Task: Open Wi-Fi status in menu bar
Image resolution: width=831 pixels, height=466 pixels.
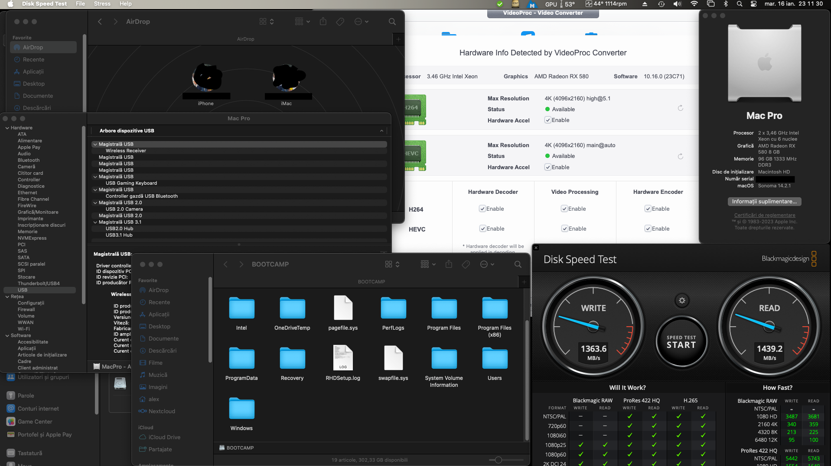Action: (x=694, y=4)
